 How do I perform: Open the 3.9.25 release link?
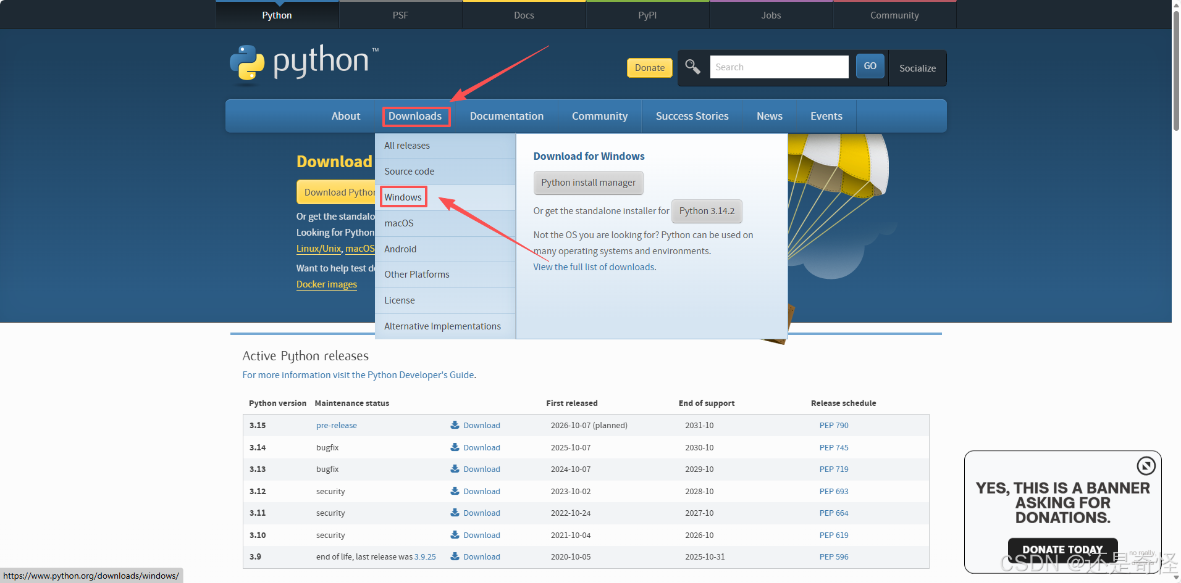point(425,557)
